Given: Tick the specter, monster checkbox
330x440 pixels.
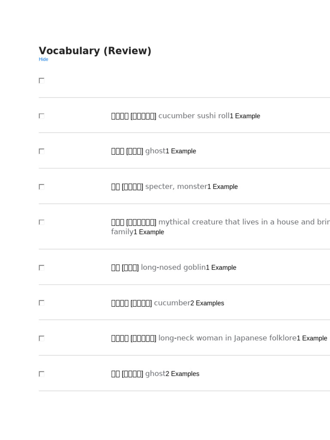Looking at the screenshot, I should (42, 186).
